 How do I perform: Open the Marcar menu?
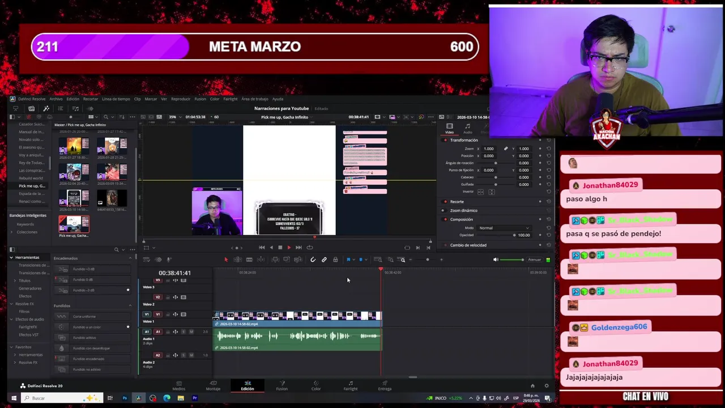tap(151, 99)
